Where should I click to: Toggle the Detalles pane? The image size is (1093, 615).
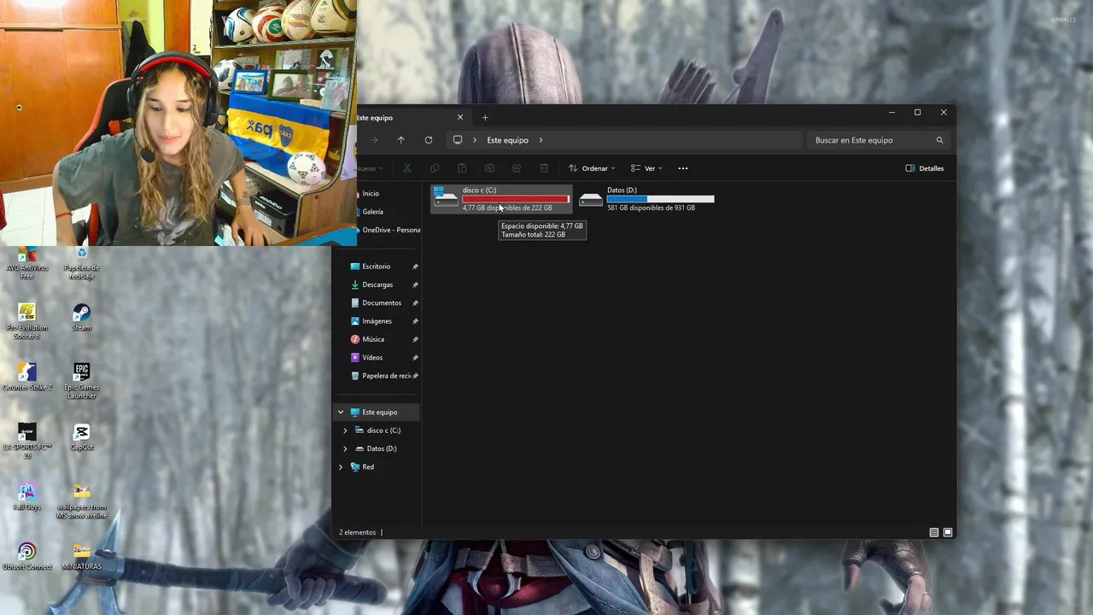coord(925,168)
